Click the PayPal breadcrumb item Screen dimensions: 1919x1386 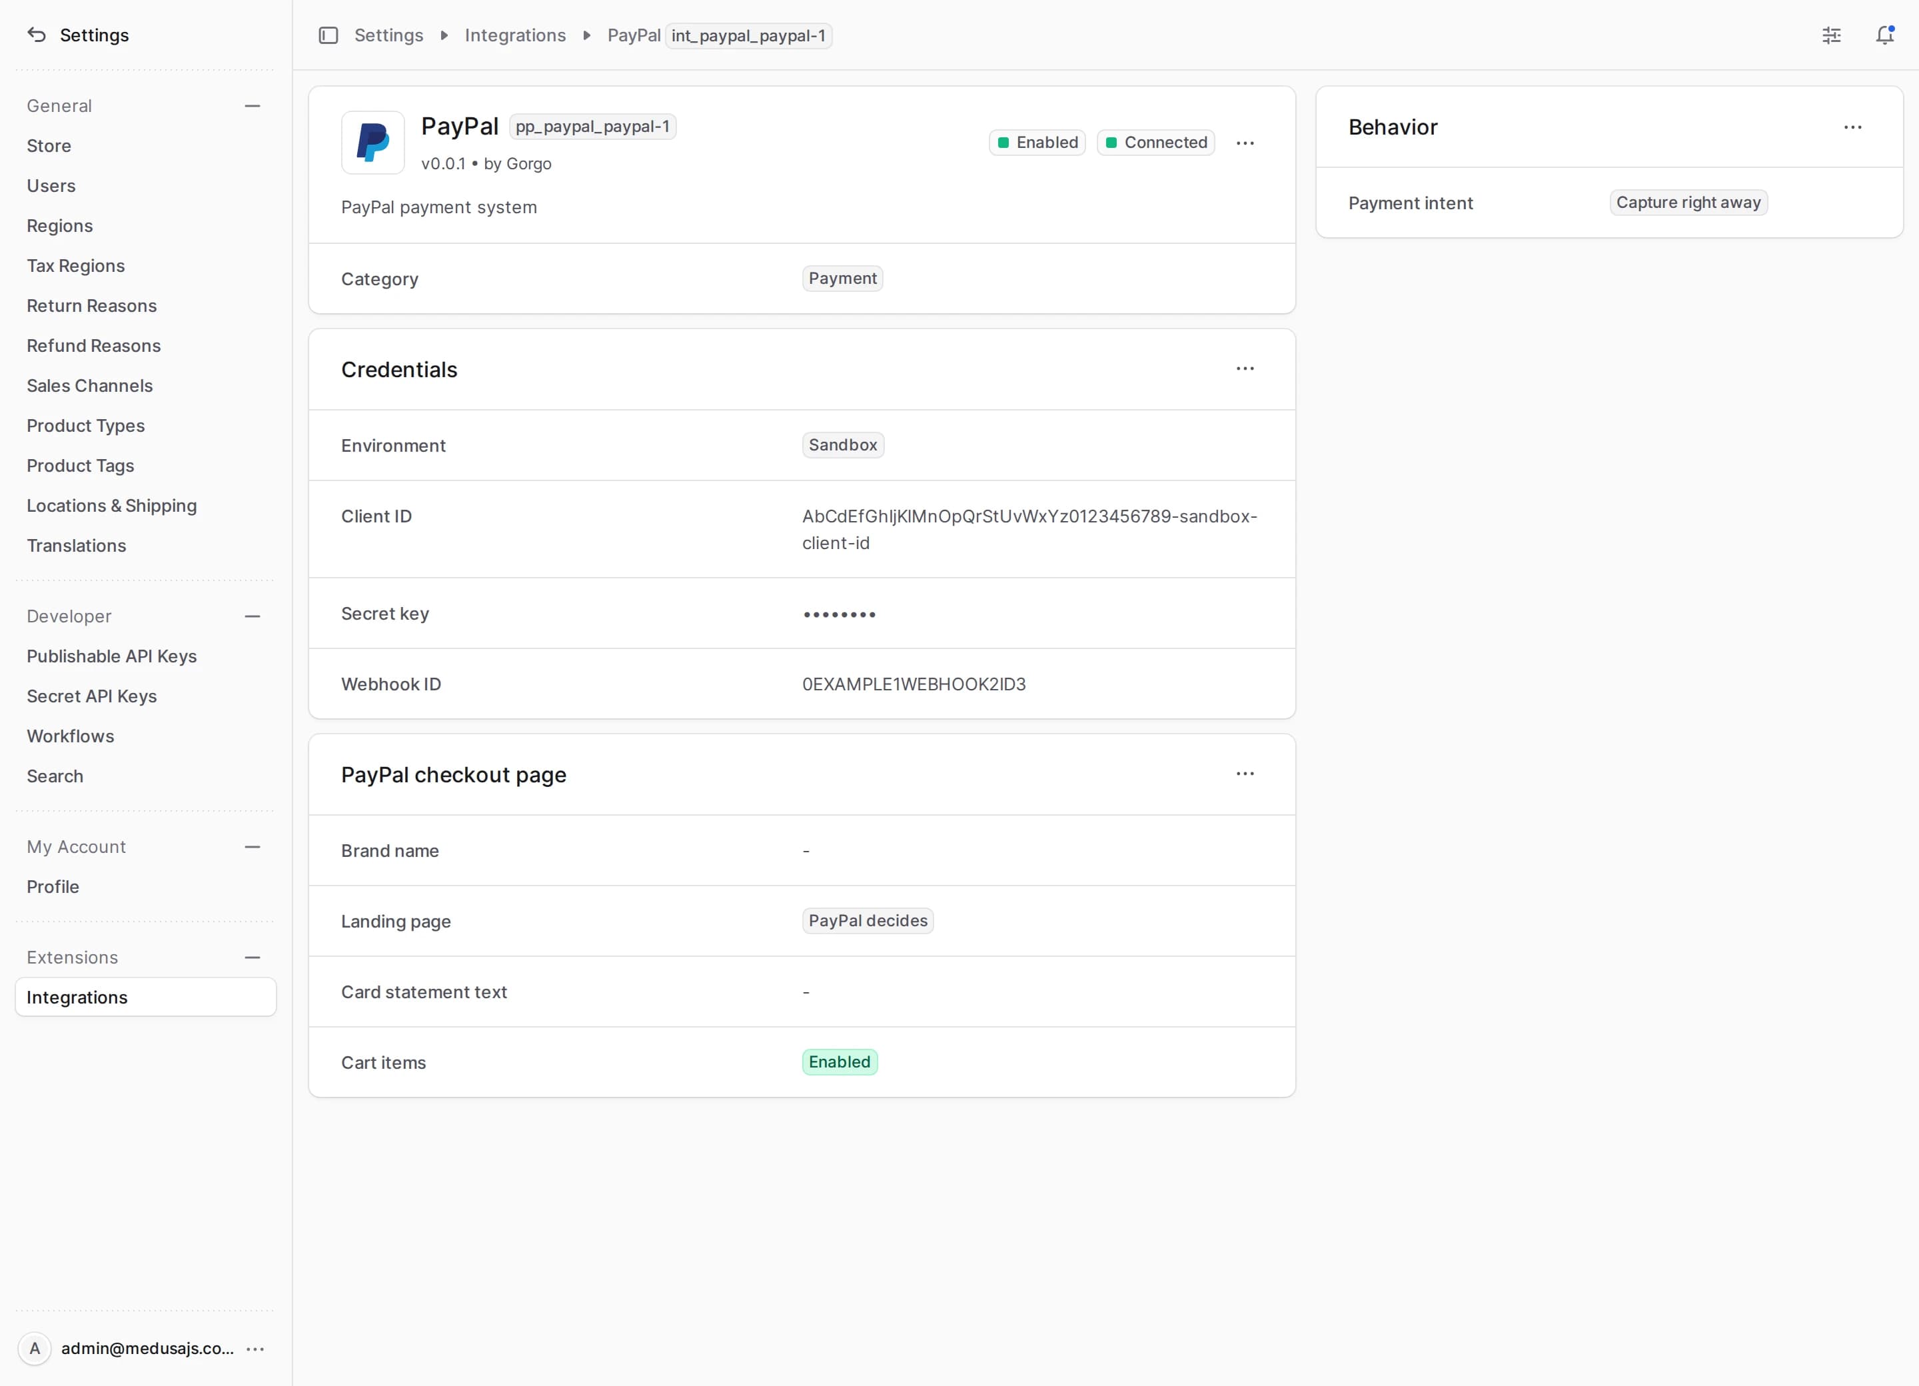(634, 35)
